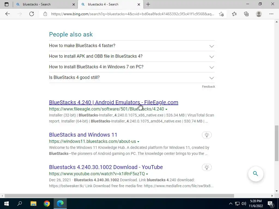The height and width of the screenshot is (209, 279).
Task: Open dropdown arrow next to windows11.bluestacks.com URL
Action: (x=138, y=142)
